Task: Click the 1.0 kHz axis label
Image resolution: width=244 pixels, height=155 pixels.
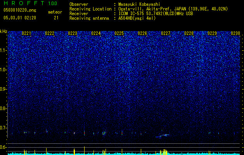Action: click(3, 70)
